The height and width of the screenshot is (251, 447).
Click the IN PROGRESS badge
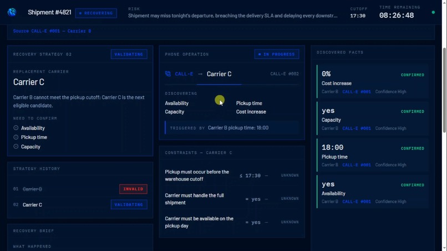(277, 54)
